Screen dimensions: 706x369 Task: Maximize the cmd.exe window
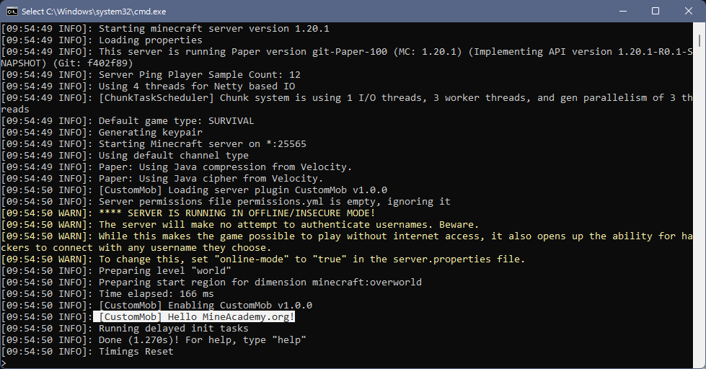[656, 11]
